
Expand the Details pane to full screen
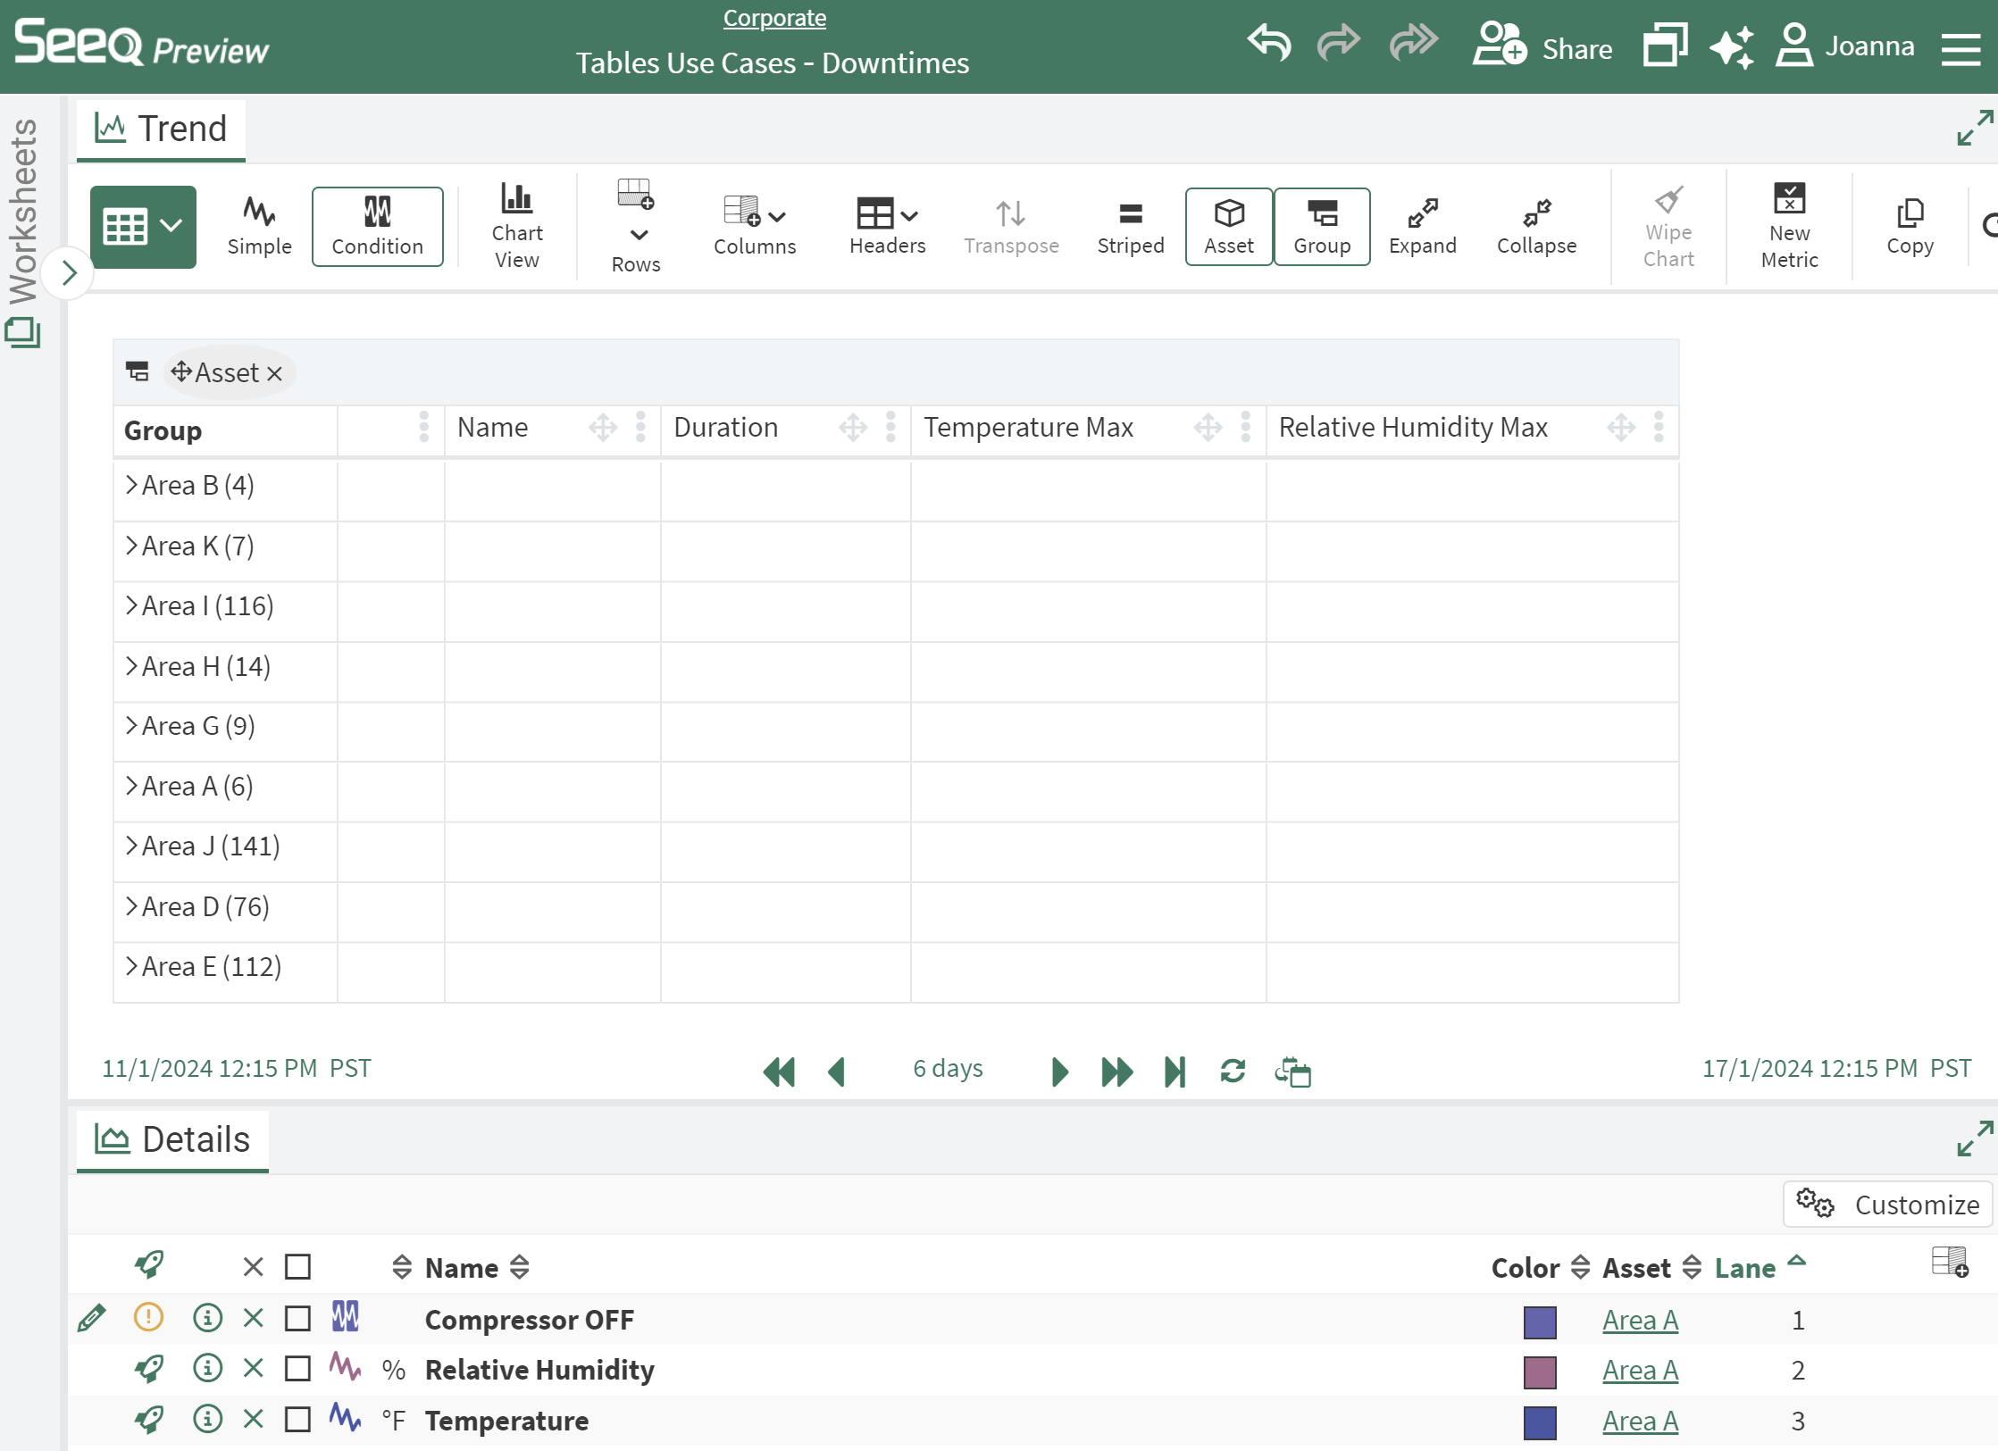coord(1975,1138)
